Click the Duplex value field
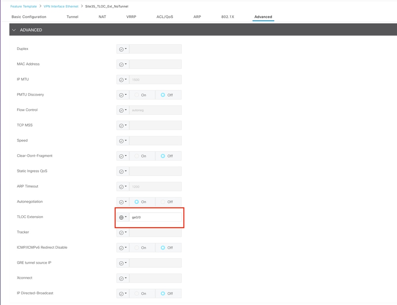 coord(155,49)
